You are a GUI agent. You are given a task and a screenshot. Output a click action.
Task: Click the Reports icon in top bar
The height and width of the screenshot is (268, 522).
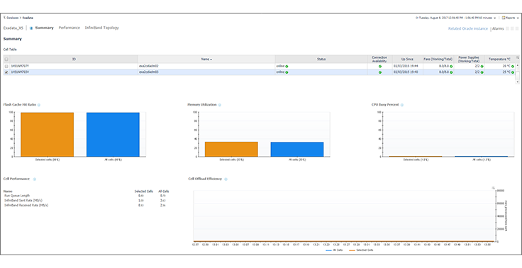(x=504, y=18)
